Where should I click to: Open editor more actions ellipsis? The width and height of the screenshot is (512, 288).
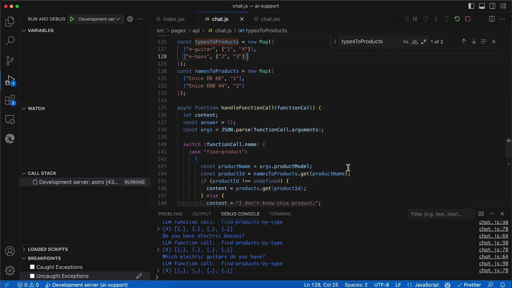point(502,19)
